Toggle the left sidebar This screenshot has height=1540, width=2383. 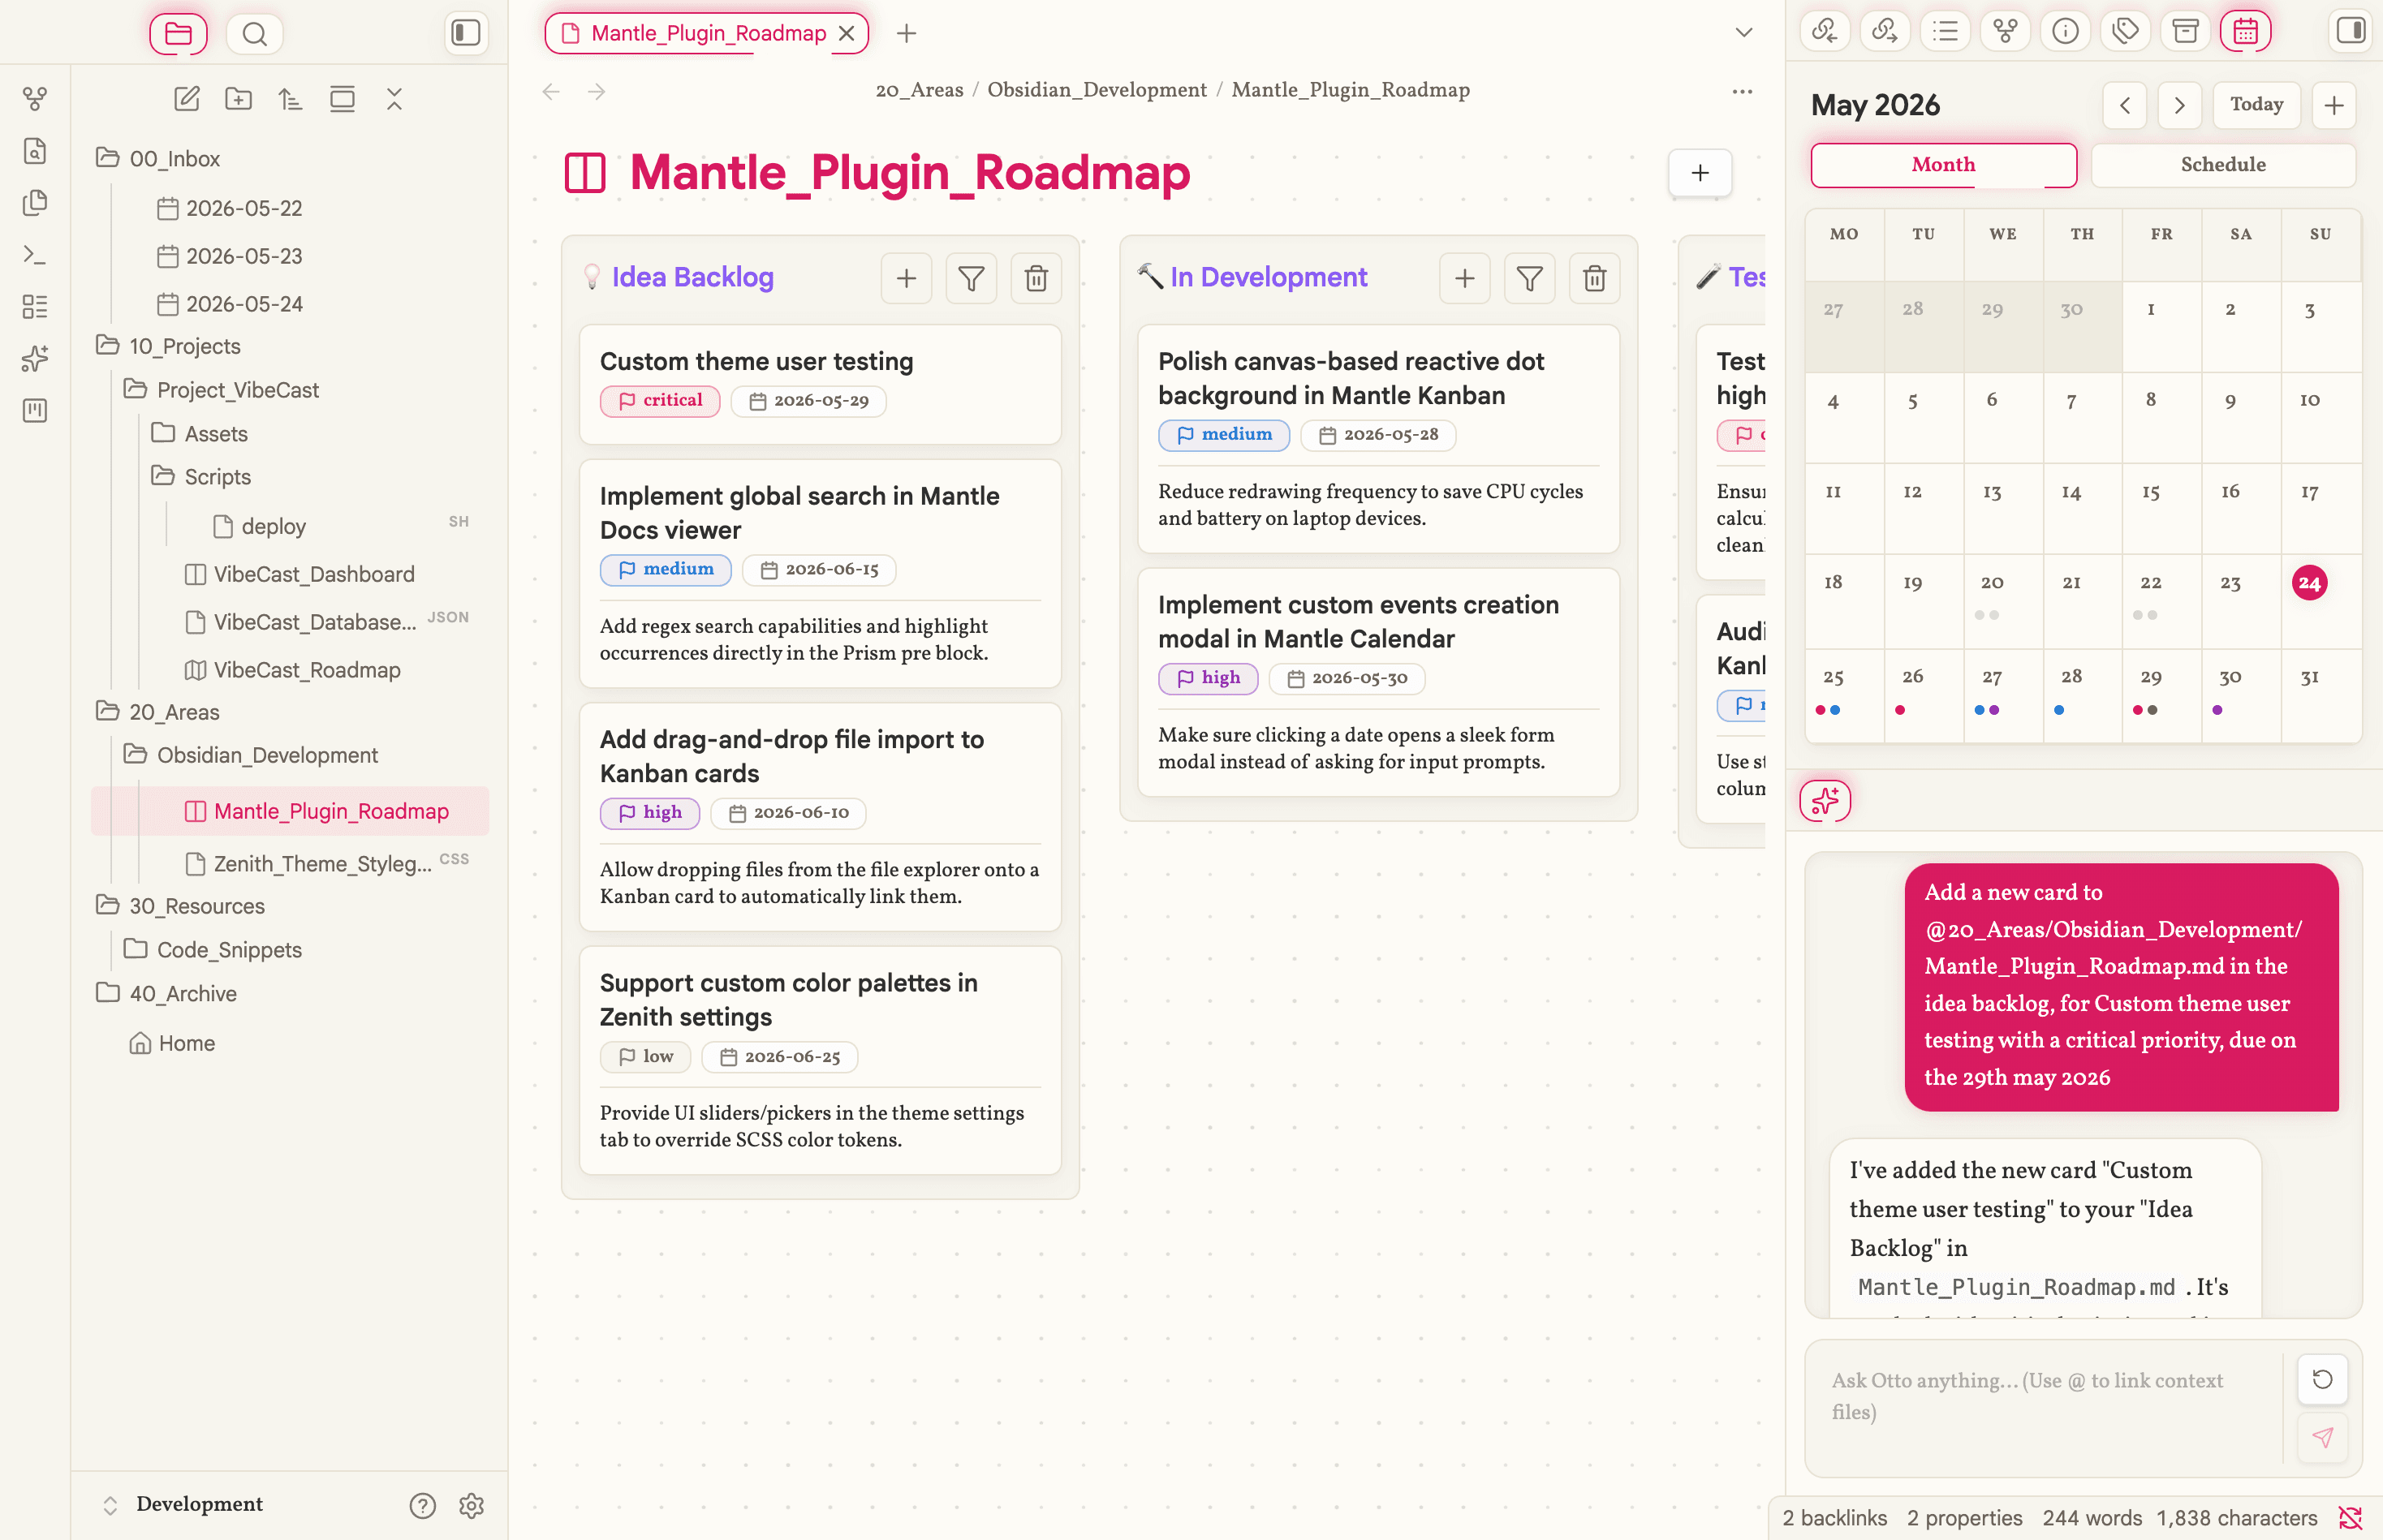pos(465,33)
